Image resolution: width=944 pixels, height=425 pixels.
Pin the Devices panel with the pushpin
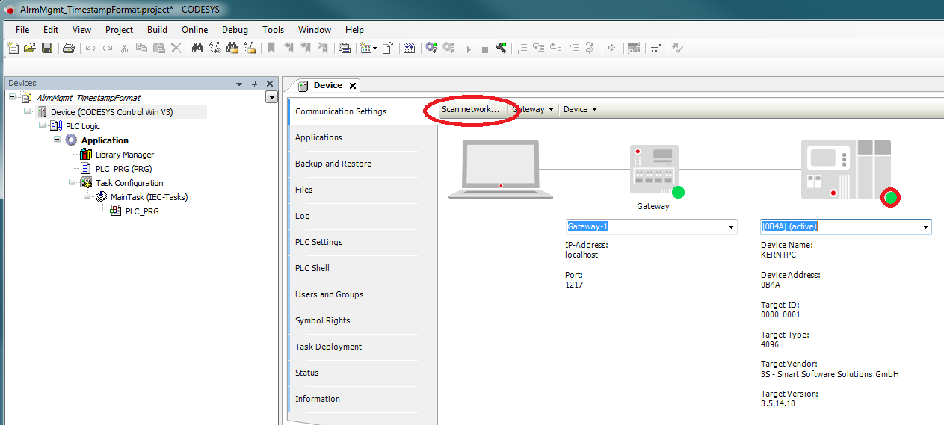click(254, 84)
